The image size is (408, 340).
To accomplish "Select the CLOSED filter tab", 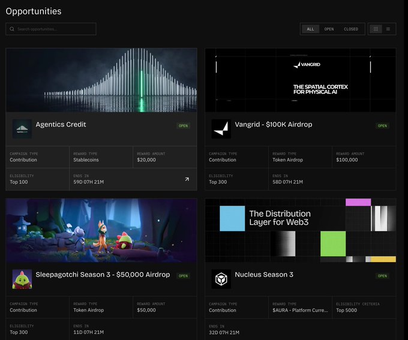I will (351, 29).
